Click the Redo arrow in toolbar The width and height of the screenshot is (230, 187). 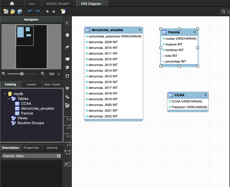[37, 11]
